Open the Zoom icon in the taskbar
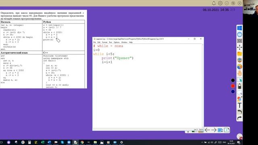This screenshot has height=145, width=258. coord(69,142)
